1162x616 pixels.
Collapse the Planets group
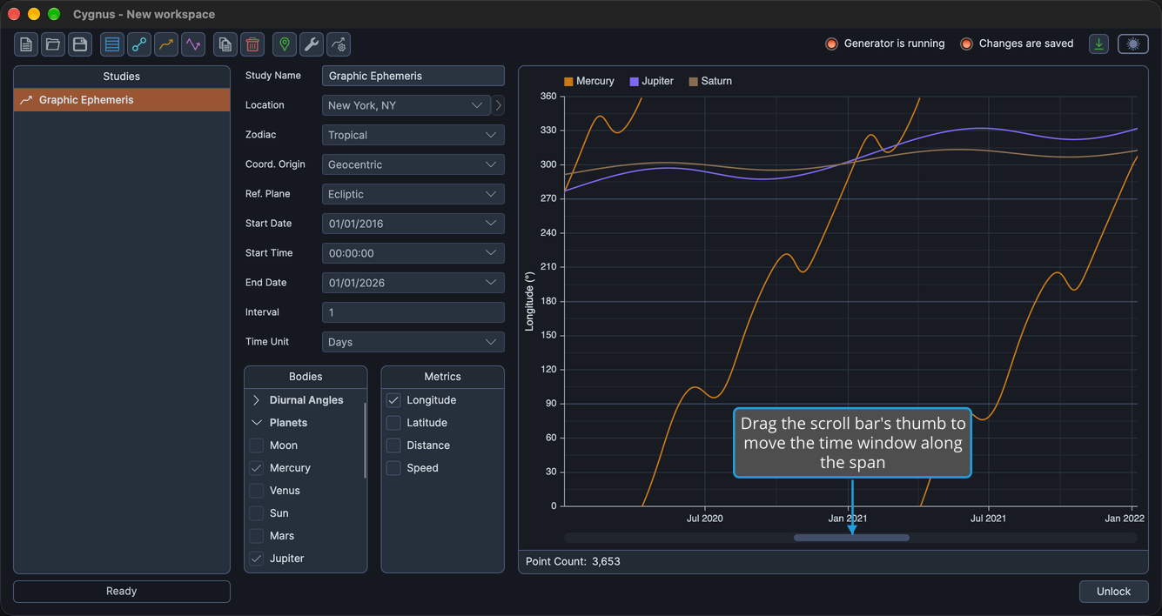click(x=257, y=423)
